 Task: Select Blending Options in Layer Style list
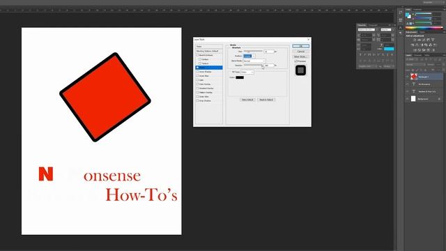(209, 51)
